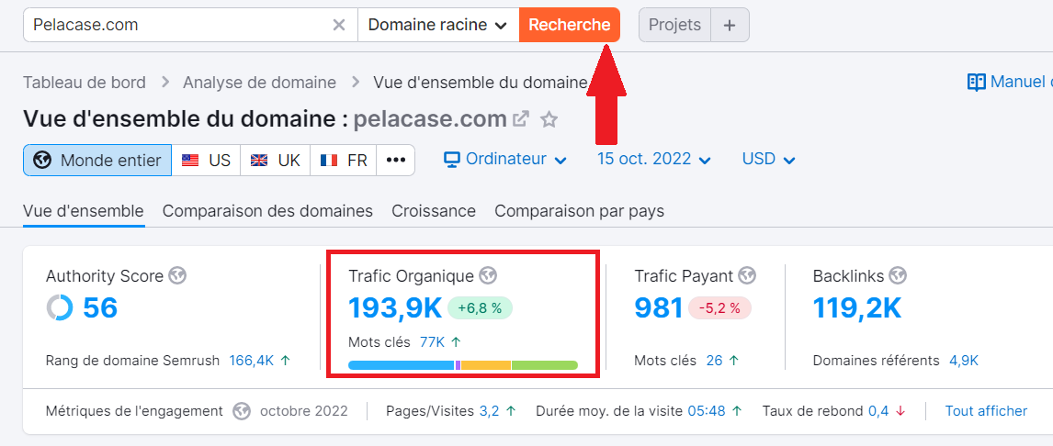
Task: Switch to Croissance tab
Action: point(434,211)
